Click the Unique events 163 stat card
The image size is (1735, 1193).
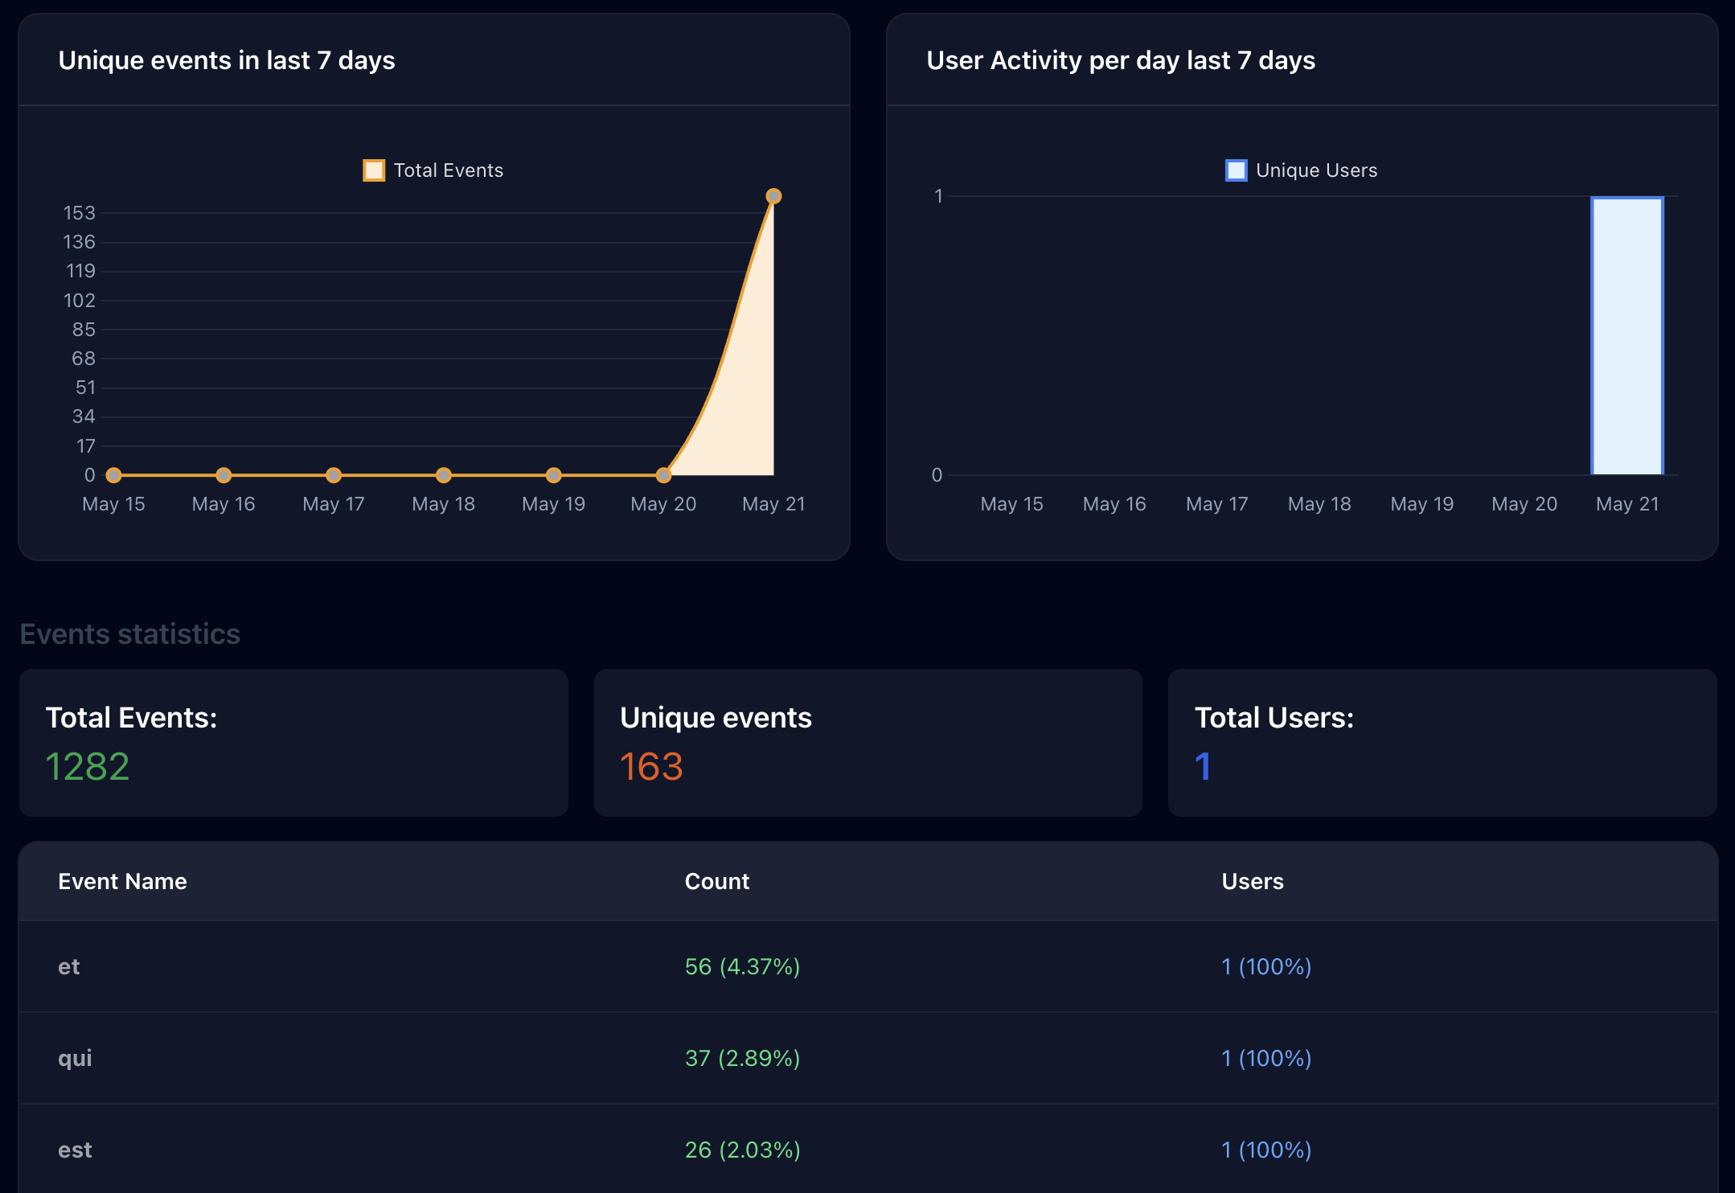pyautogui.click(x=867, y=743)
